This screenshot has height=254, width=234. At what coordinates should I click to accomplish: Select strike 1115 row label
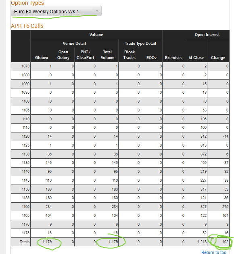point(26,128)
